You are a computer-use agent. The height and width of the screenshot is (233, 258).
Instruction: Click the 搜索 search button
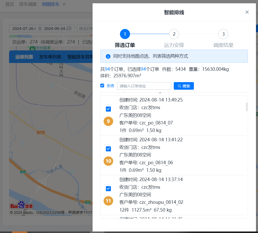point(184,86)
